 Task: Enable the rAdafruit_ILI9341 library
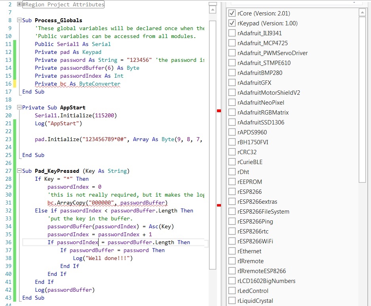pyautogui.click(x=232, y=33)
